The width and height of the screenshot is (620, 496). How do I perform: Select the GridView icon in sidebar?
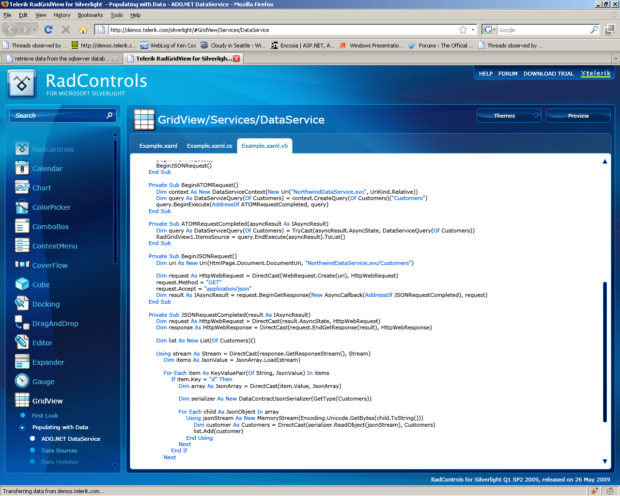22,401
